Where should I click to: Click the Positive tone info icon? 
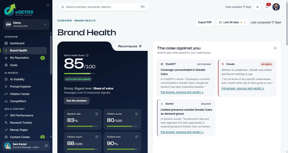[137, 137]
